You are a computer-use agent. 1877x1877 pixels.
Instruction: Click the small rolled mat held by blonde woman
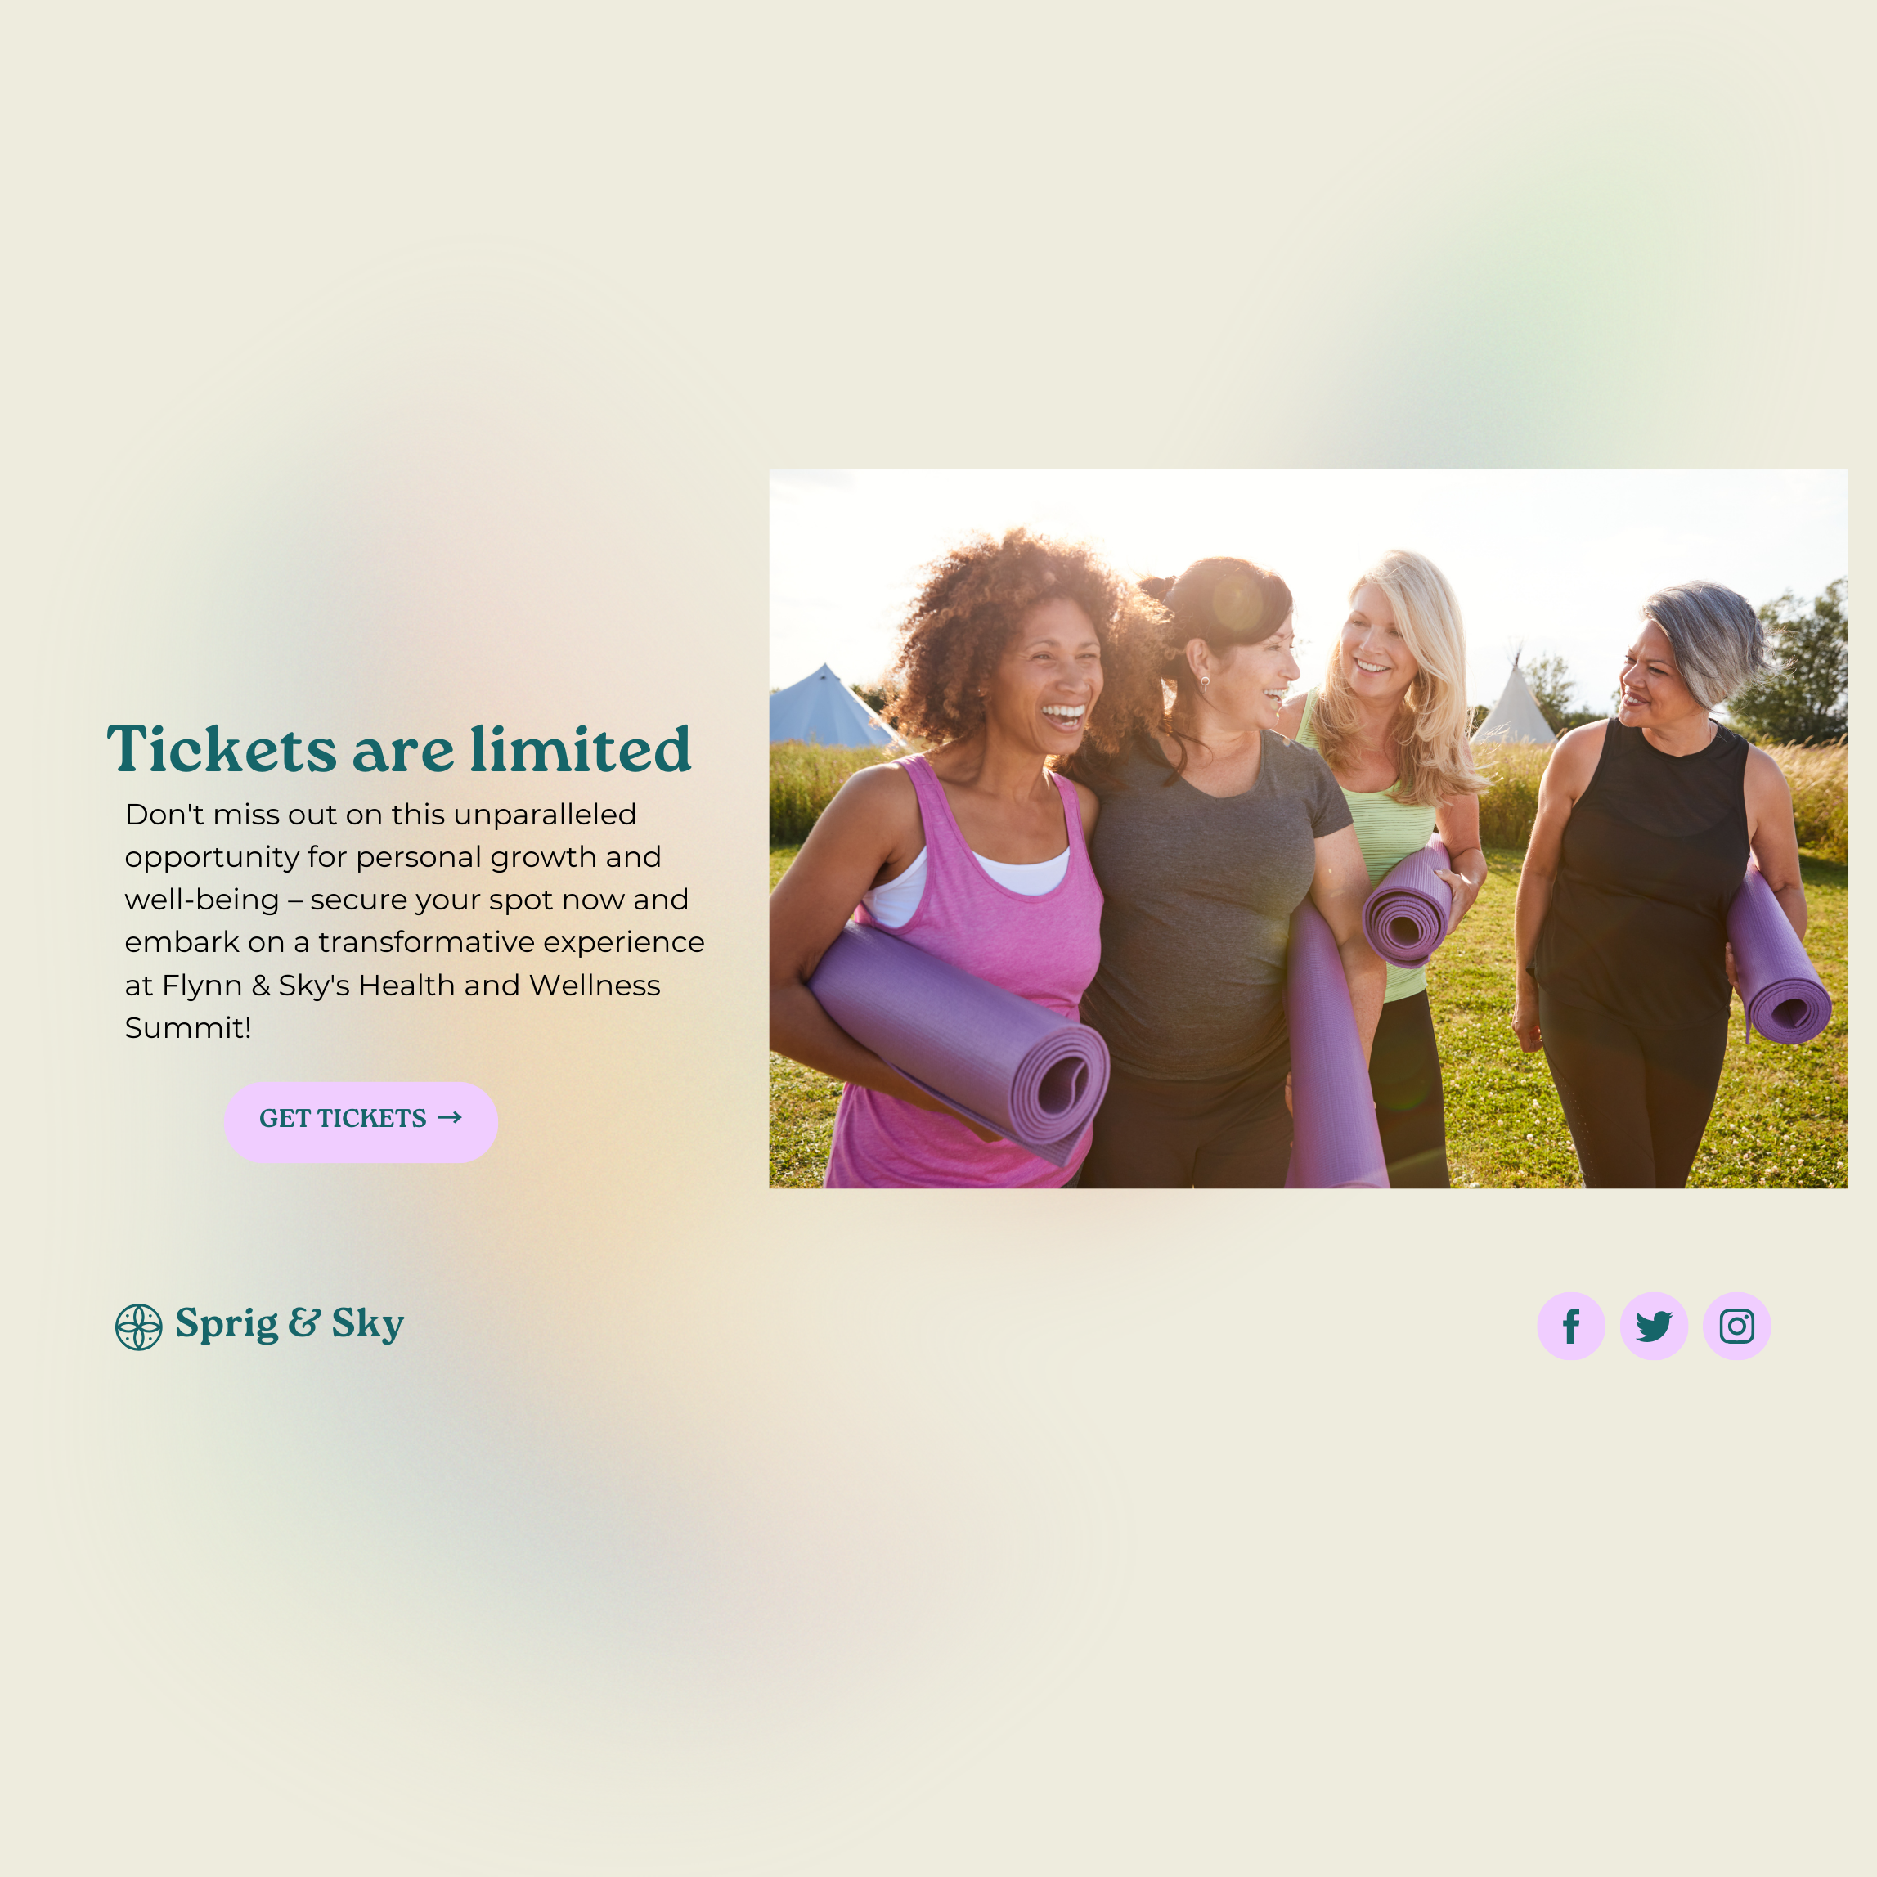click(1407, 904)
